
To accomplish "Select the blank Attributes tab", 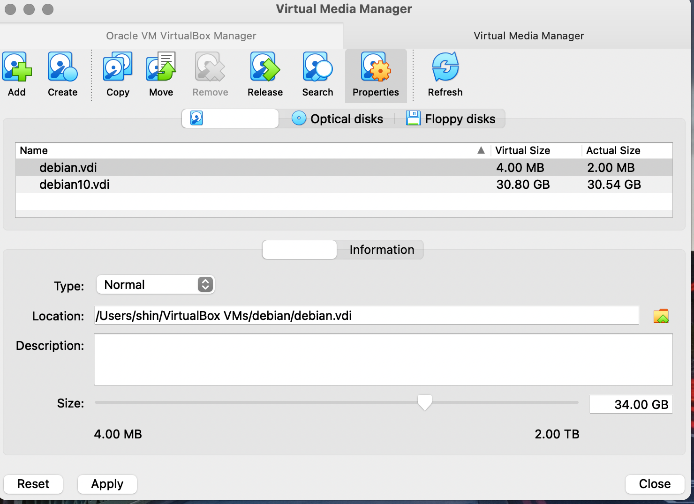I will coord(300,250).
